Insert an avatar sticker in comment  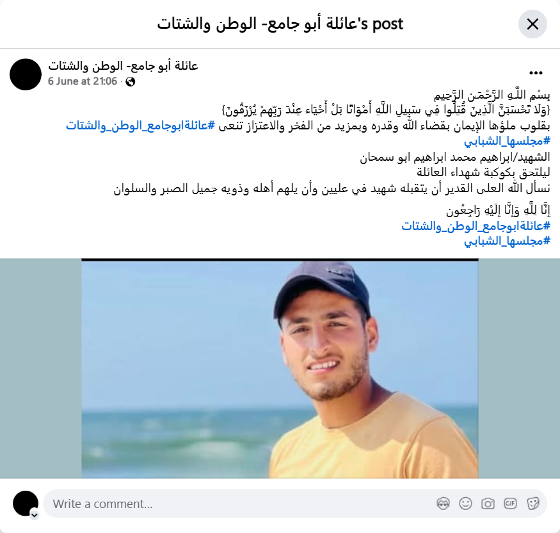pos(444,504)
